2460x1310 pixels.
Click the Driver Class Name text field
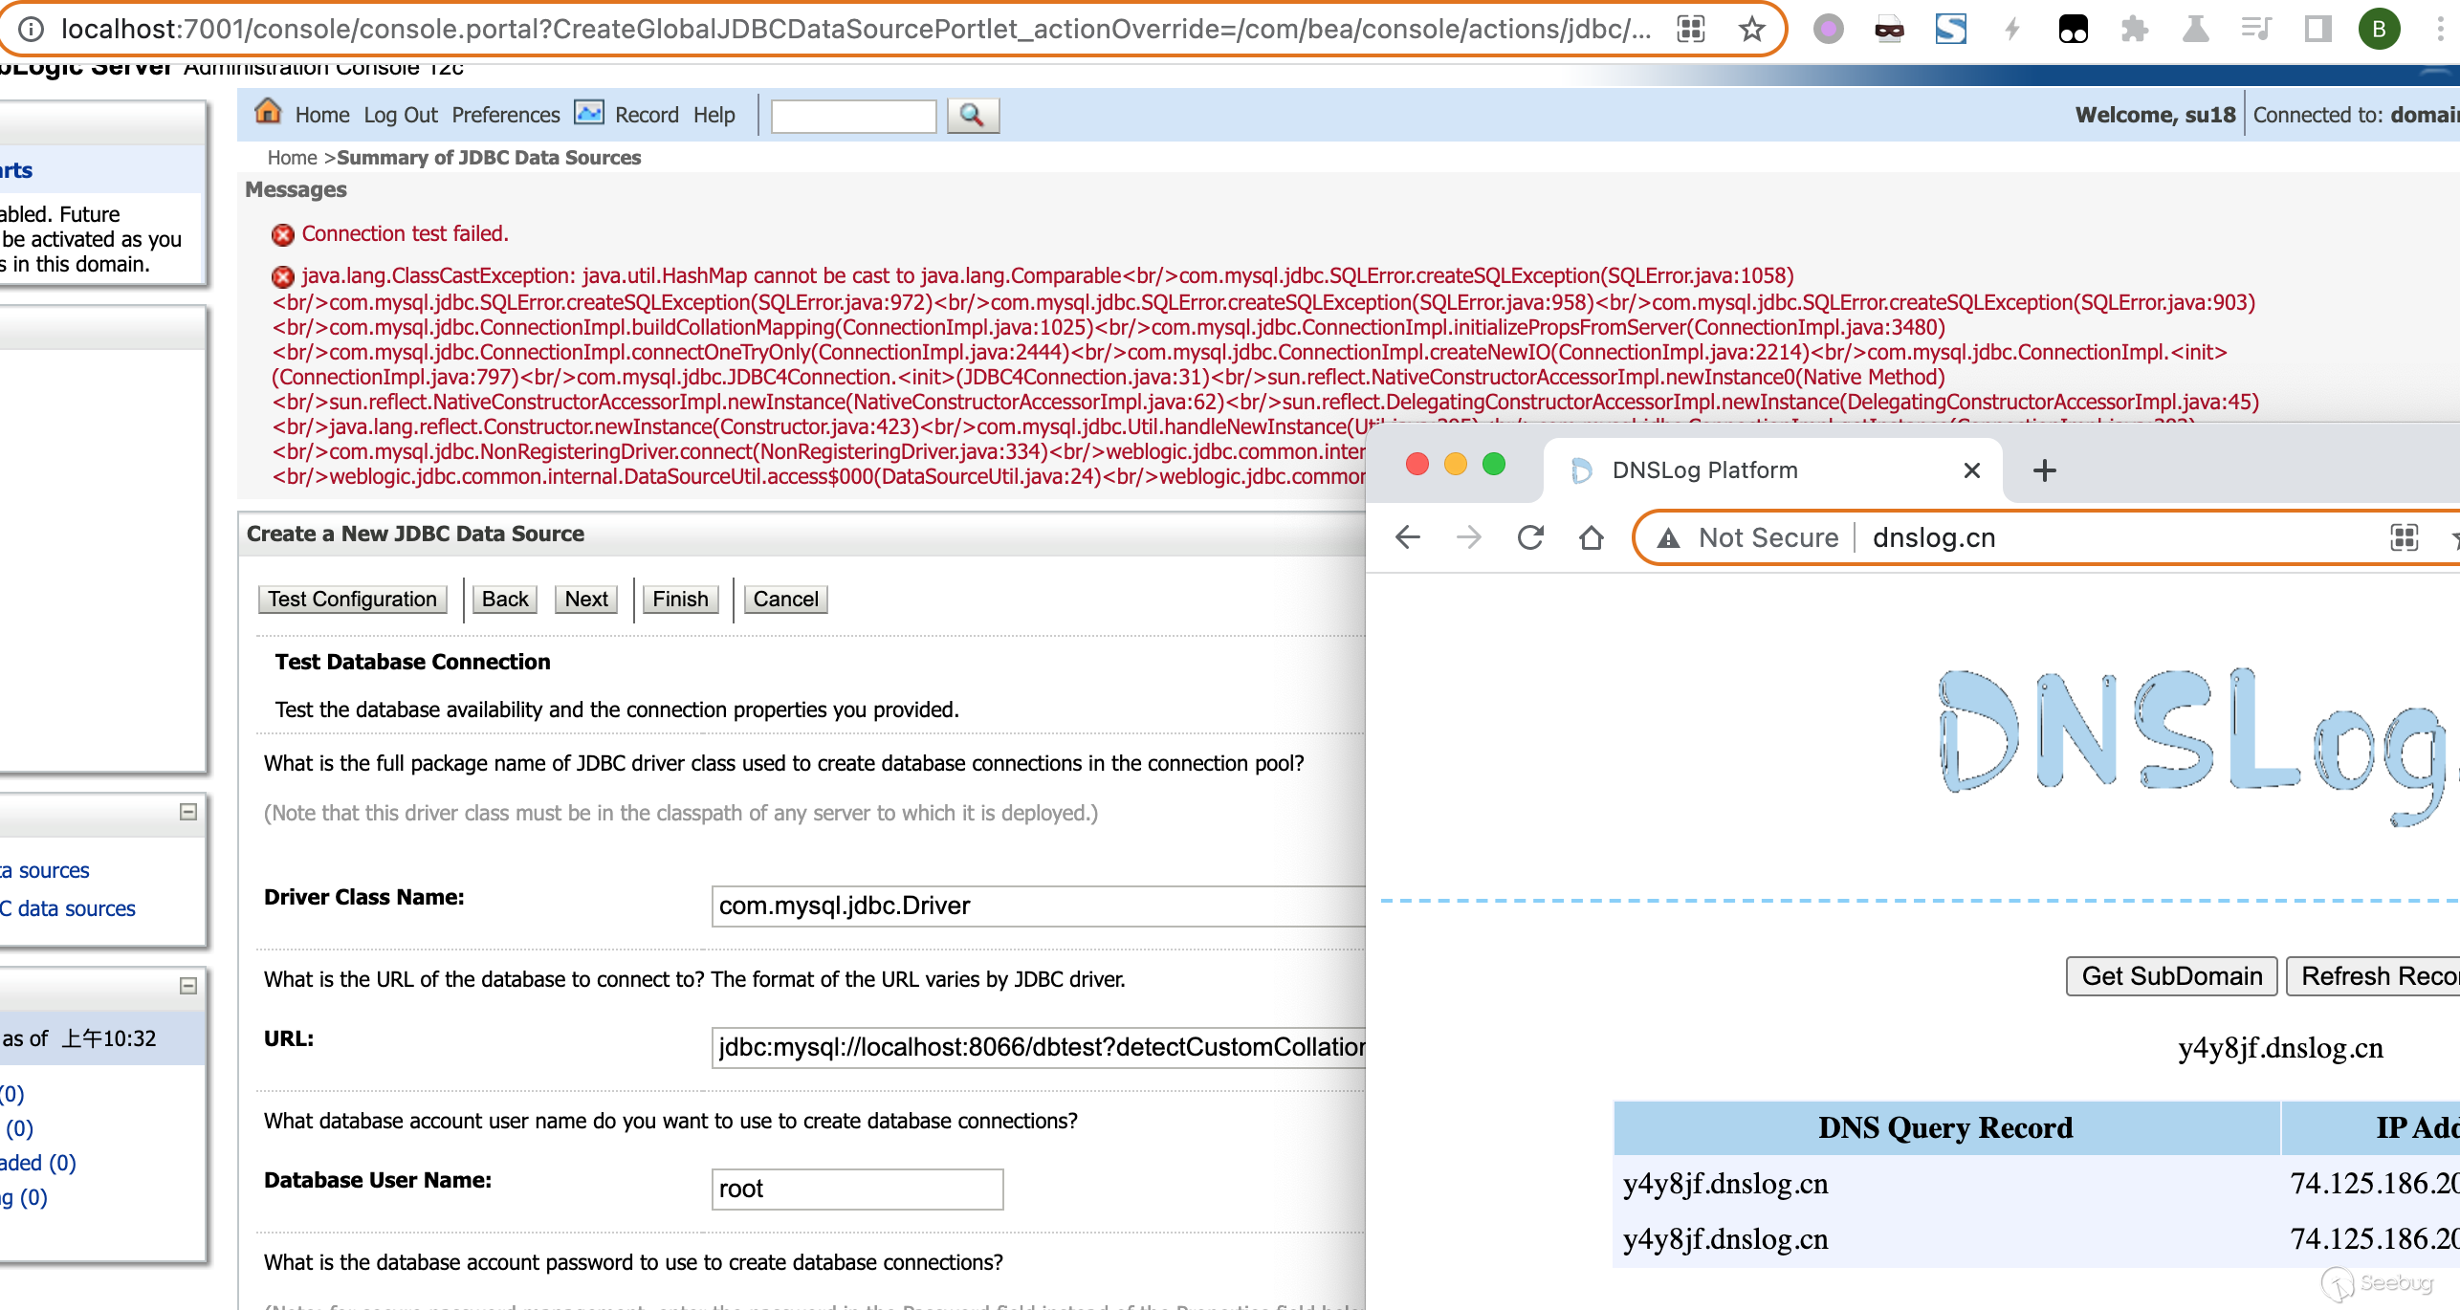click(x=1038, y=906)
